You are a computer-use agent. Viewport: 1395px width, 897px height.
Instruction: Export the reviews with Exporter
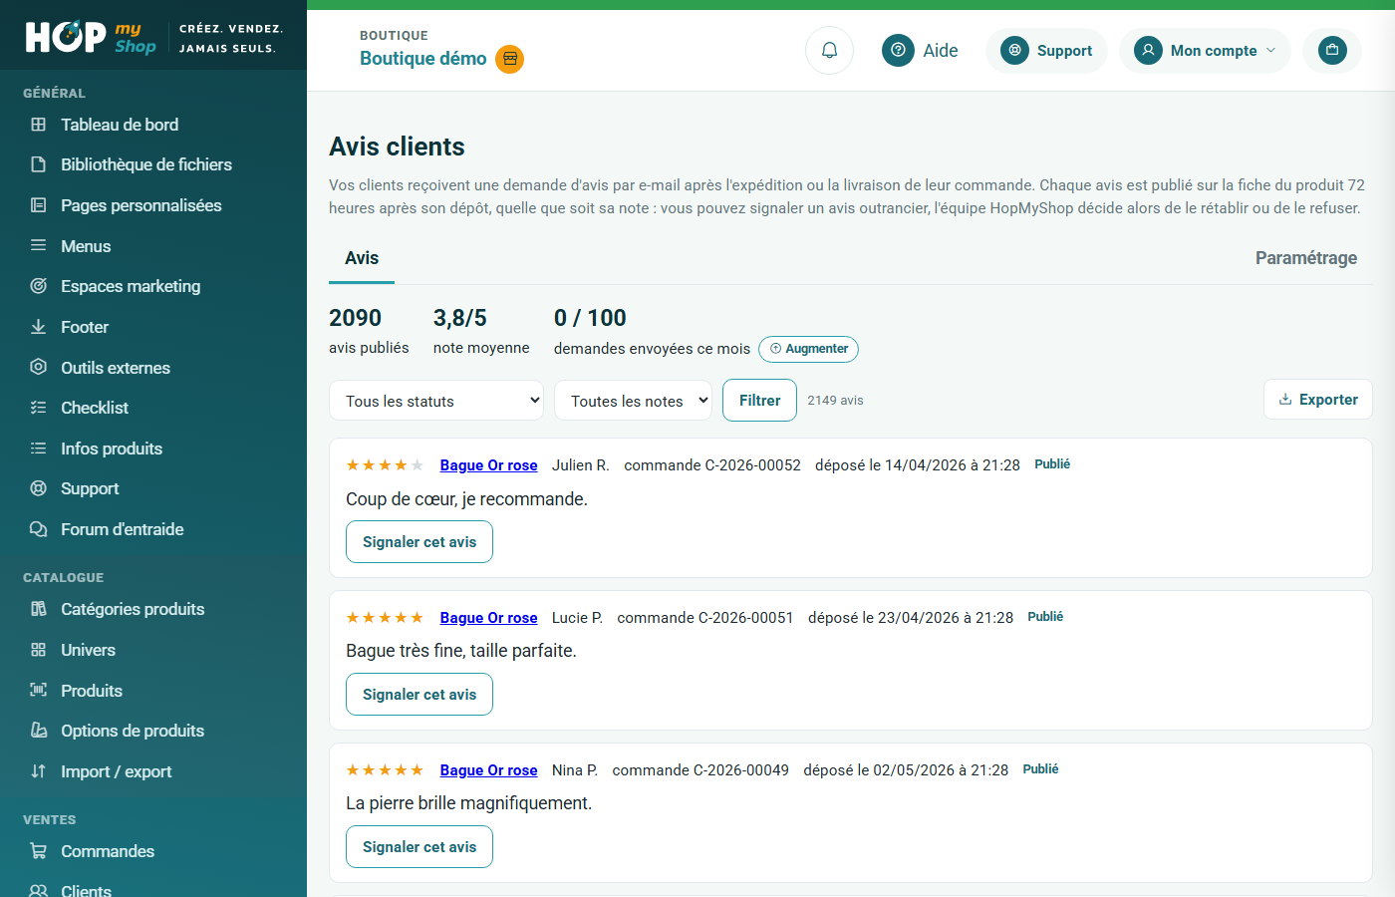click(1318, 400)
